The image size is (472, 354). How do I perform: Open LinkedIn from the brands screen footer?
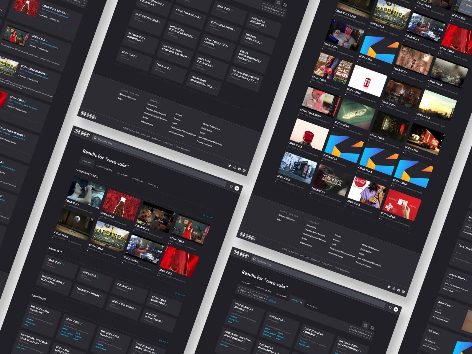pyautogui.click(x=244, y=171)
